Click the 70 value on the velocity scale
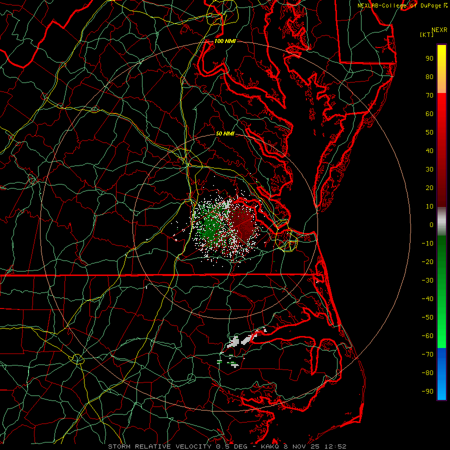The width and height of the screenshot is (450, 450). 429,95
